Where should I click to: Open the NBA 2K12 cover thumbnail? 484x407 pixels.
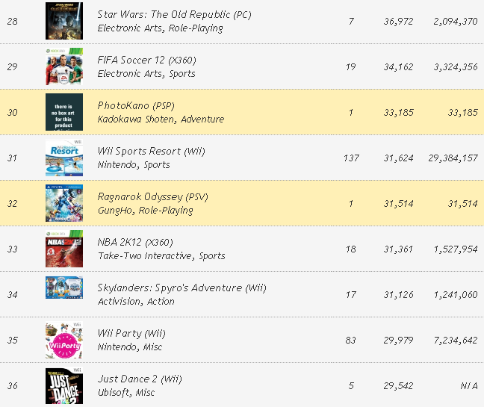point(64,249)
